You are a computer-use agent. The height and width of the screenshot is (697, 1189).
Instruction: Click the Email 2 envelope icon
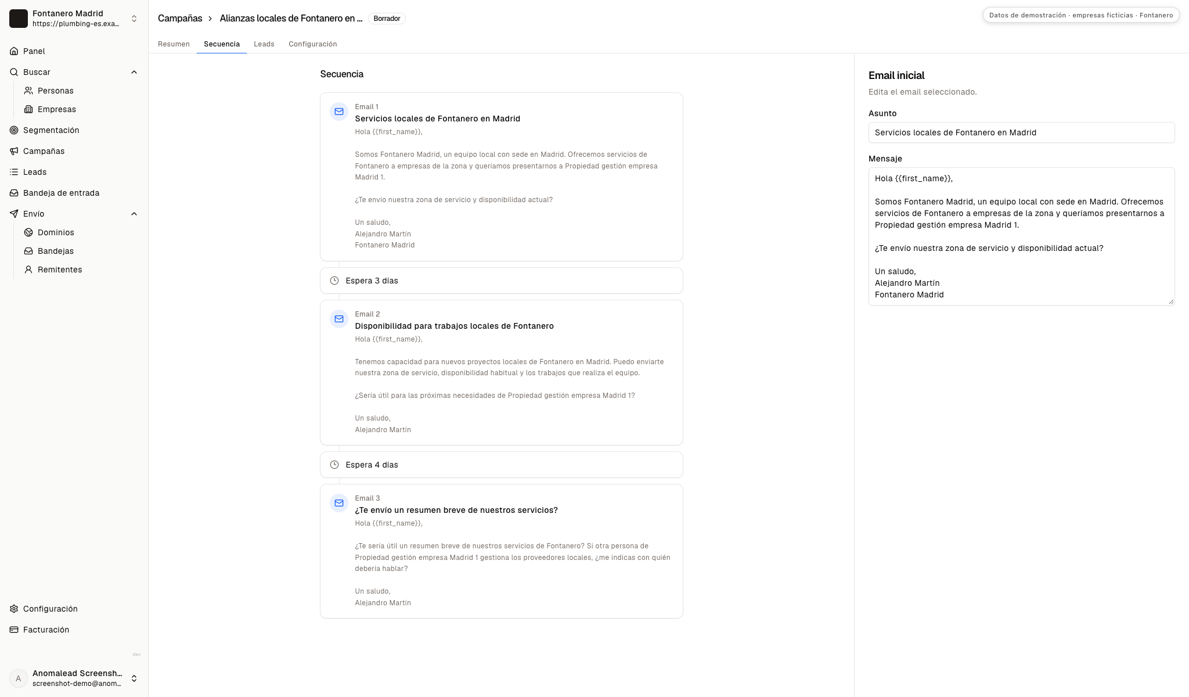(339, 319)
